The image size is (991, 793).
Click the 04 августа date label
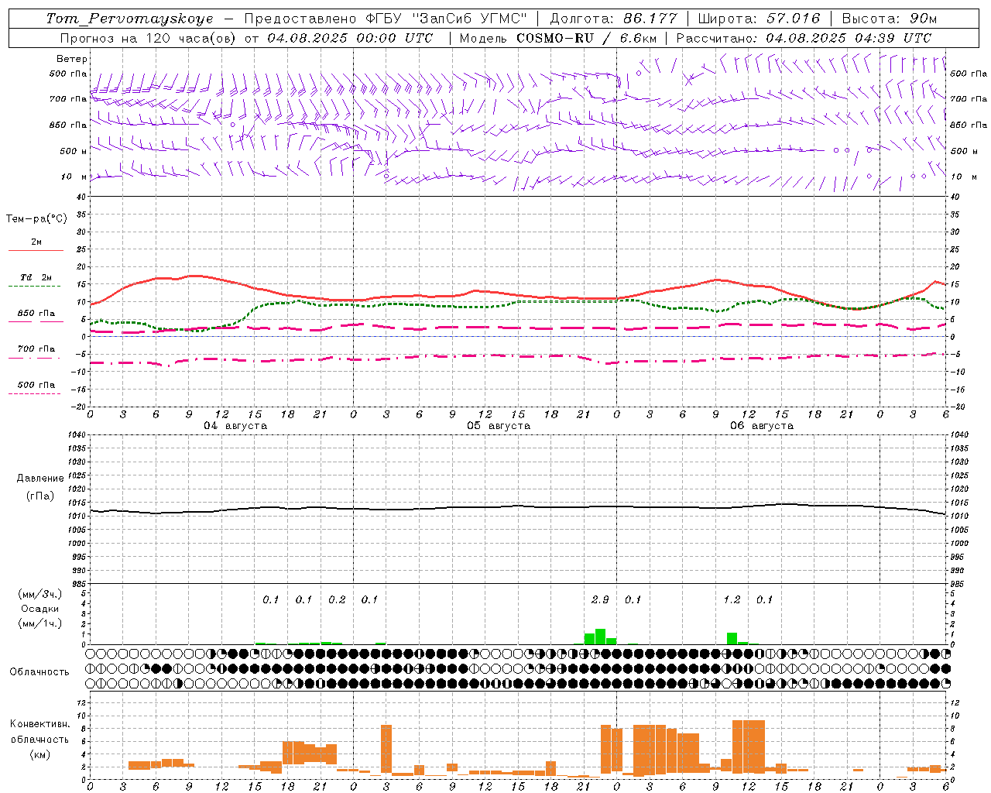pos(235,426)
